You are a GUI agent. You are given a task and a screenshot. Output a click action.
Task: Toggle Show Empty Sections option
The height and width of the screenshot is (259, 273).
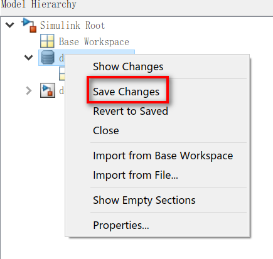[144, 200]
